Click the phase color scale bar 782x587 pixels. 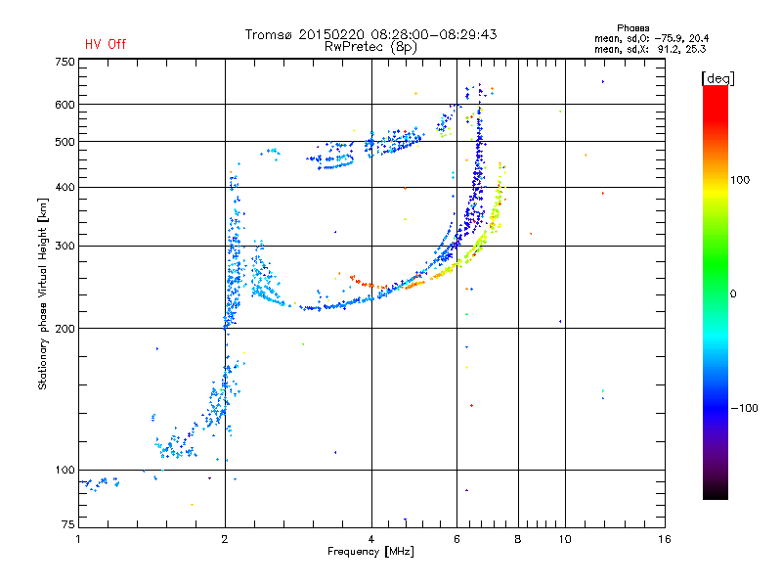[716, 292]
